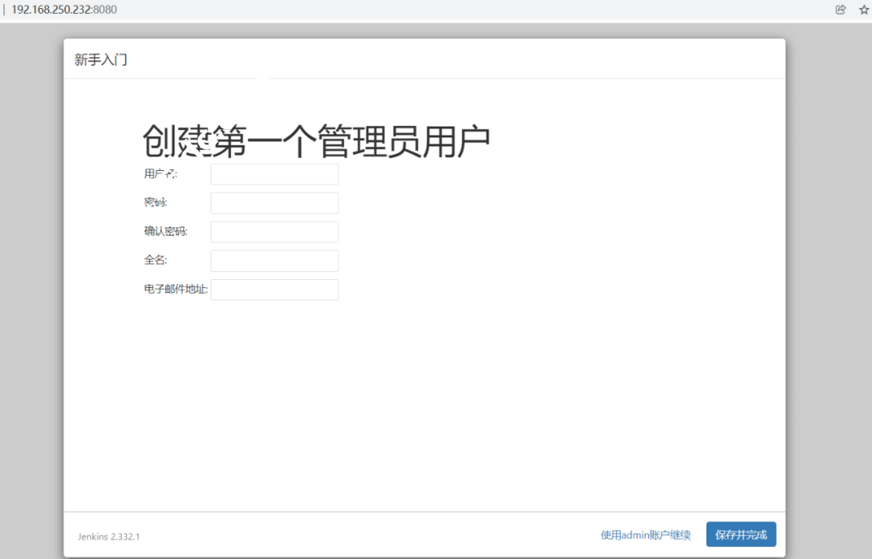
Task: Click the 电子邮件地址 label text
Action: tap(176, 290)
